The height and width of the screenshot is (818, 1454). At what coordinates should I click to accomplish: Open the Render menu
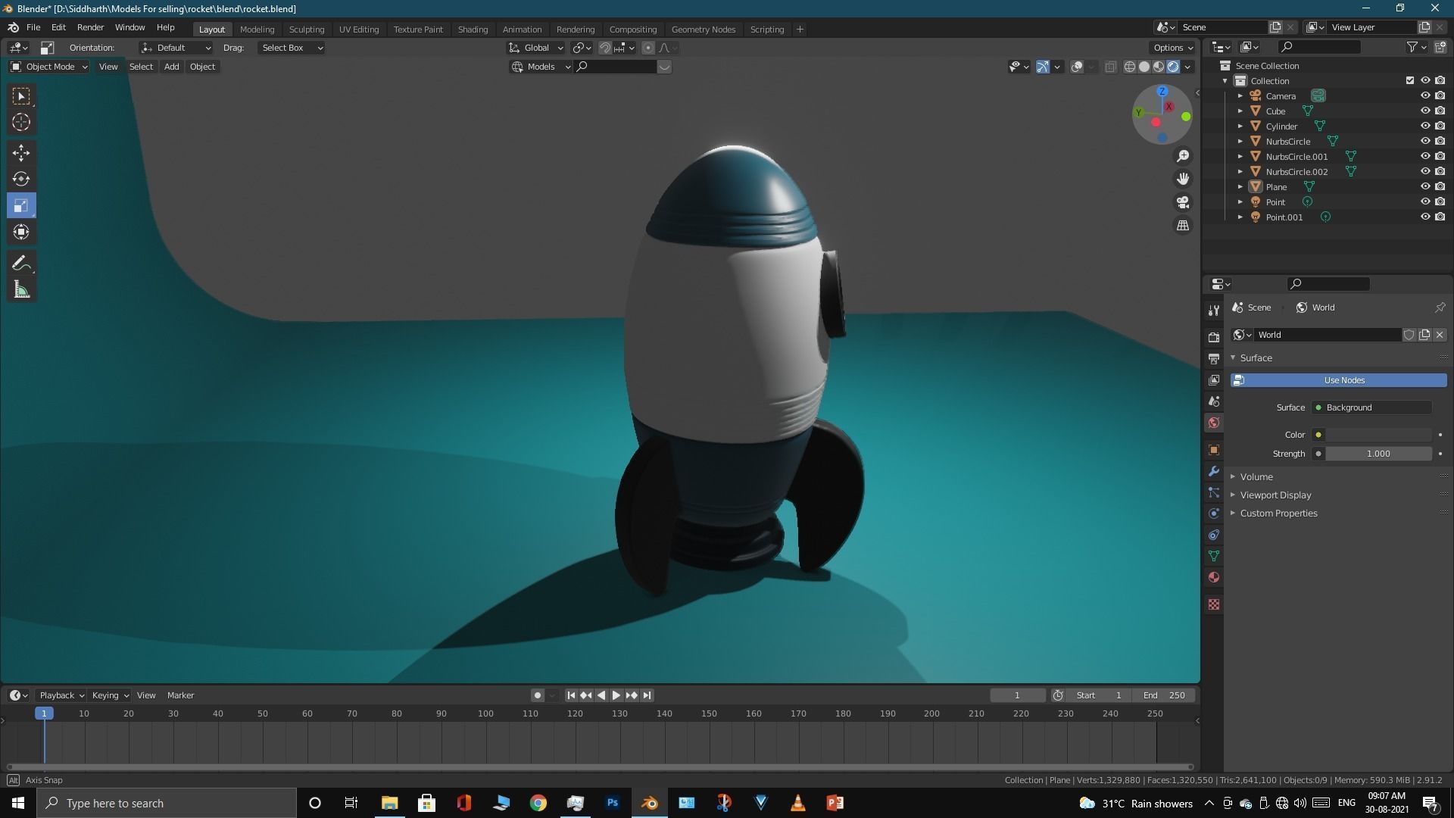90,27
